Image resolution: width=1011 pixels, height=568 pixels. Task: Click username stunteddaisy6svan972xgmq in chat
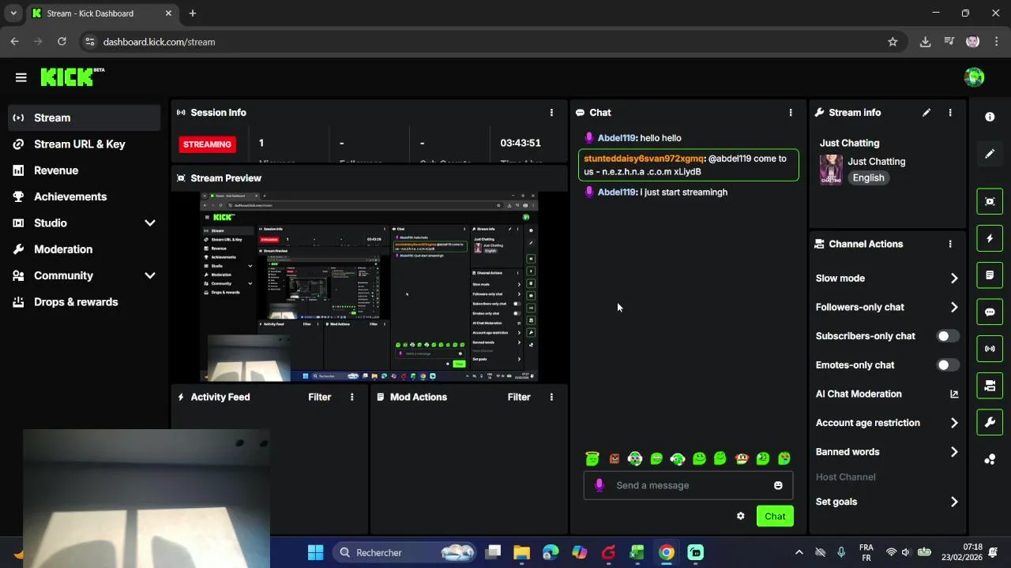coord(644,159)
